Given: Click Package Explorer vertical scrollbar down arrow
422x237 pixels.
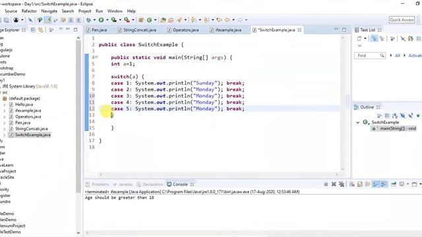Looking at the screenshot, I should click(x=78, y=233).
